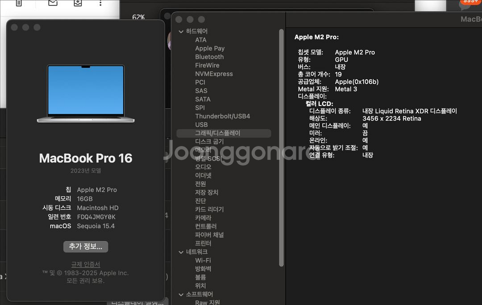
Task: Click the total core count value 19
Action: coord(338,74)
